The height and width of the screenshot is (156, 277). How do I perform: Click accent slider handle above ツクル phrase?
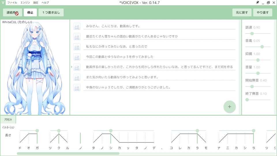tap(59, 131)
